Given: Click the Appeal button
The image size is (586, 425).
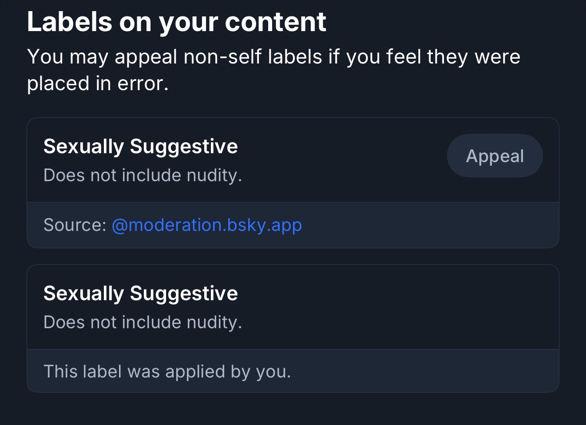Looking at the screenshot, I should click(x=495, y=156).
